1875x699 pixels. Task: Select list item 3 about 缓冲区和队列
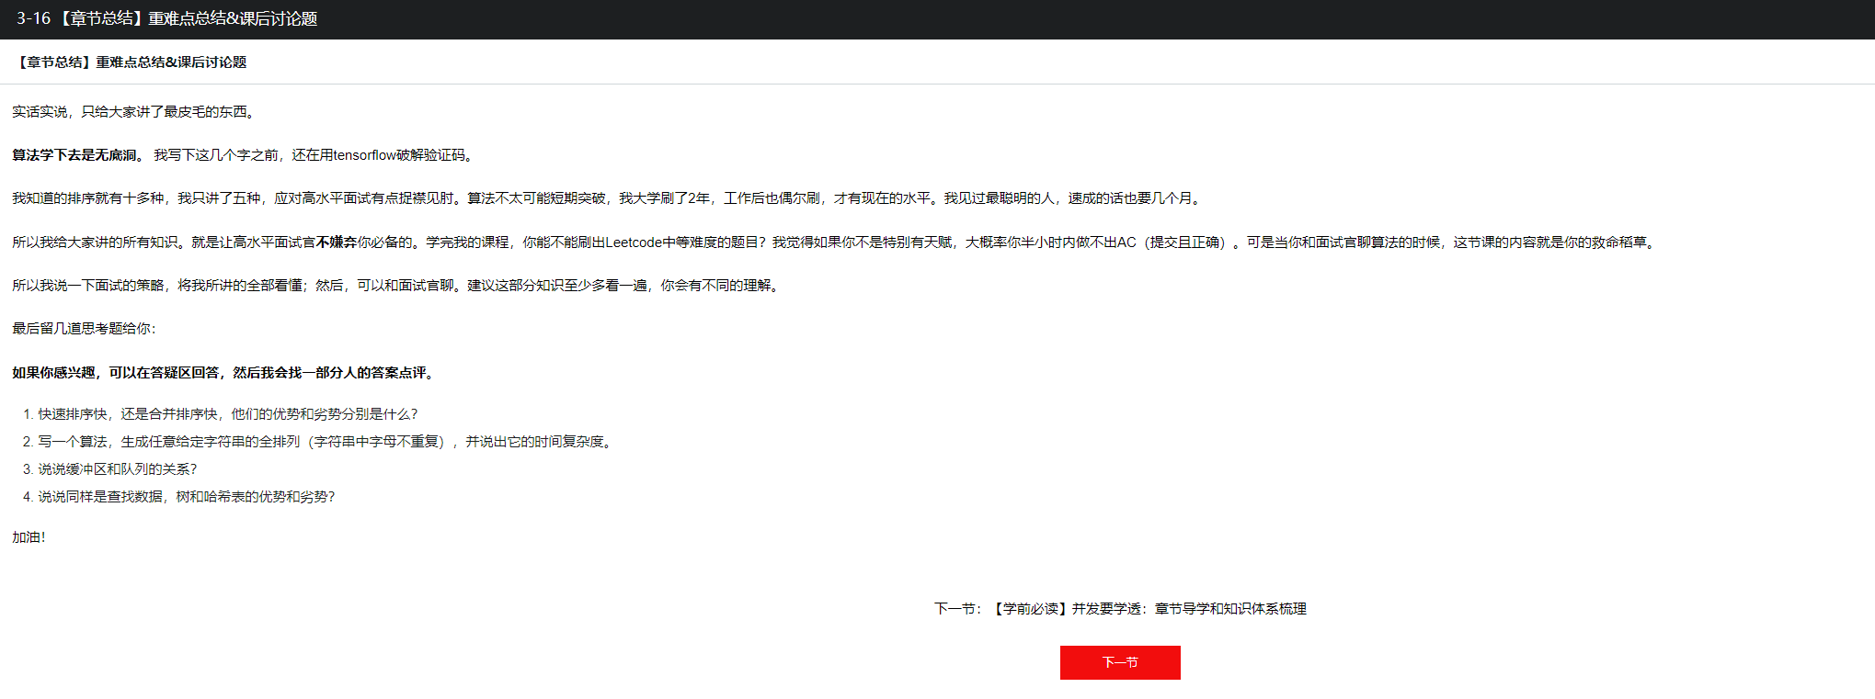click(117, 469)
